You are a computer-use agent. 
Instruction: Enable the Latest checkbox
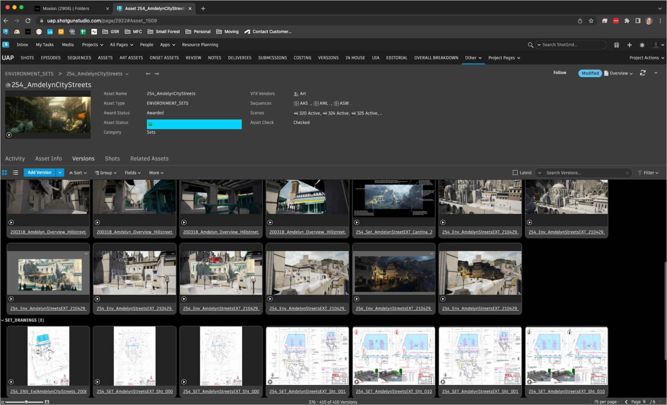[x=514, y=172]
